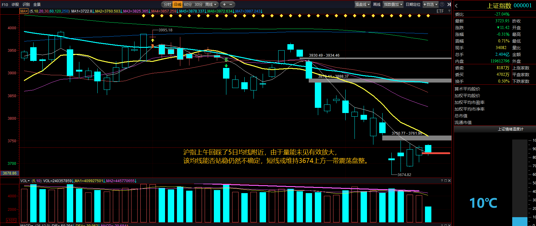Click the 日期定位 button
The width and height of the screenshot is (536, 226).
tap(413, 4)
